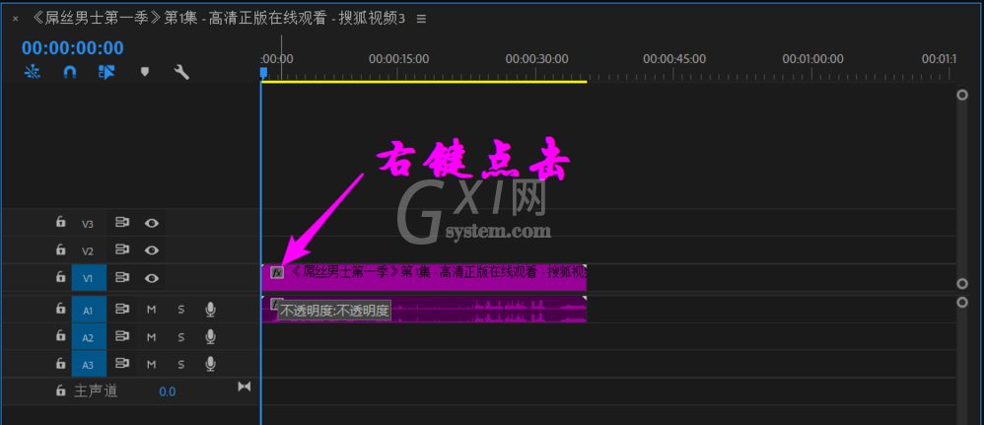
Task: Mute audio track A3
Action: click(x=151, y=364)
